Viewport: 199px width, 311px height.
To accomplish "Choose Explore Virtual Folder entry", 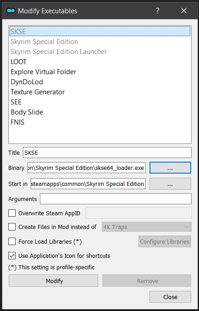I will pos(100,72).
